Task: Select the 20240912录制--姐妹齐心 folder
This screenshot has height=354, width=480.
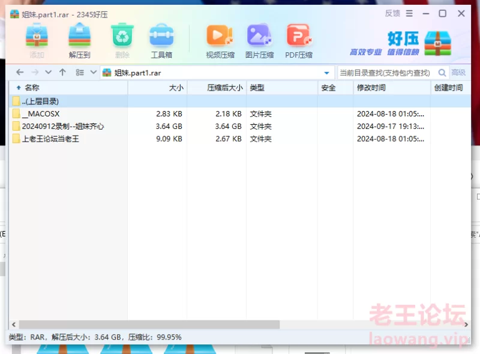Action: click(240, 126)
